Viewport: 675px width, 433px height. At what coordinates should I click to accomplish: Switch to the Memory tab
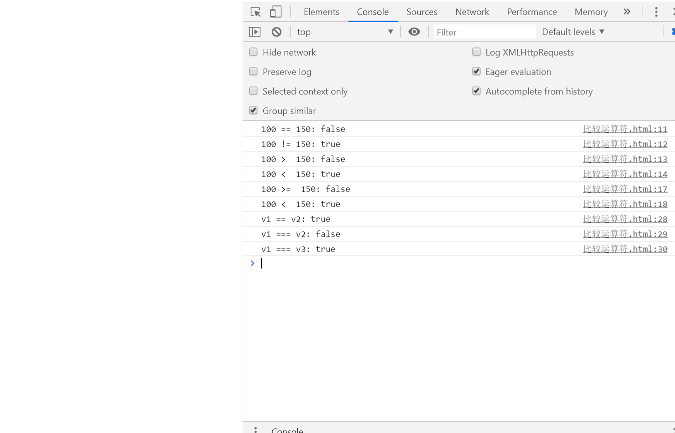click(x=591, y=12)
